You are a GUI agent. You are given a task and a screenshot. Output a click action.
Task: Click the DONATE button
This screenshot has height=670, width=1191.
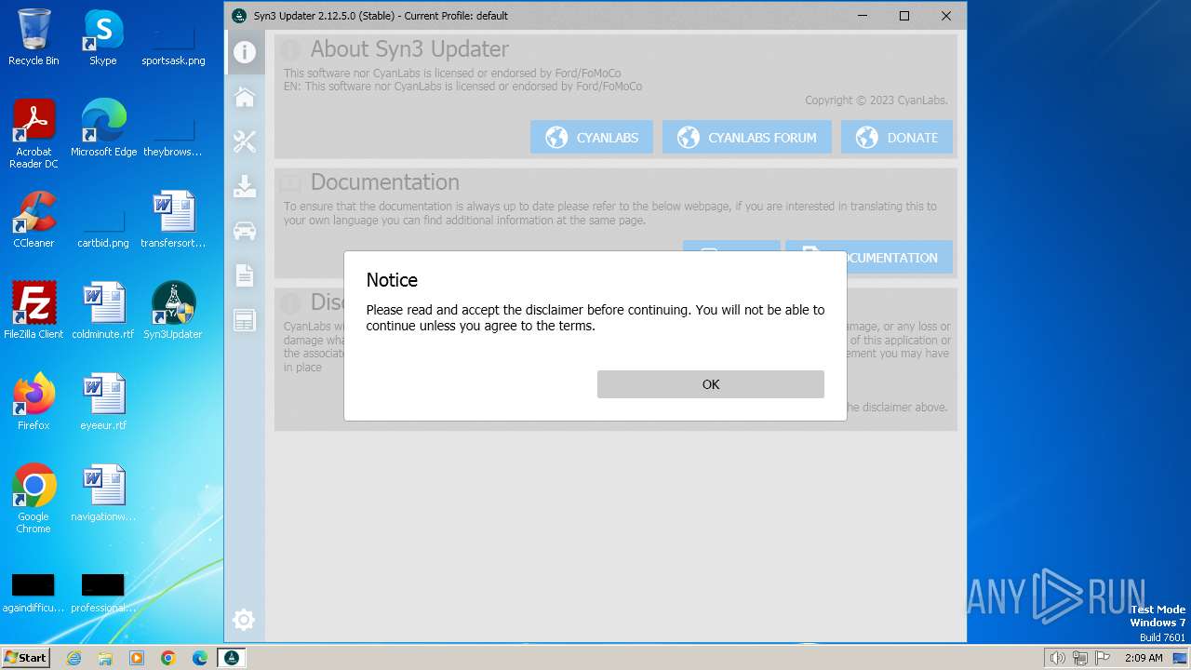pyautogui.click(x=897, y=138)
